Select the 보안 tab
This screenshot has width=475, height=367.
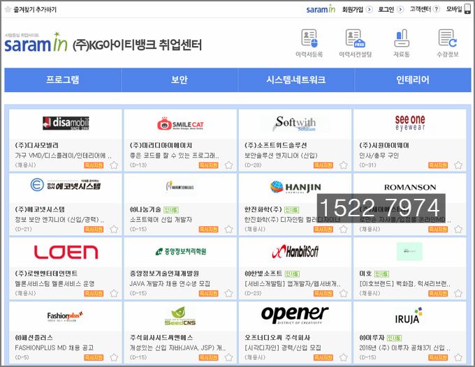pos(180,80)
